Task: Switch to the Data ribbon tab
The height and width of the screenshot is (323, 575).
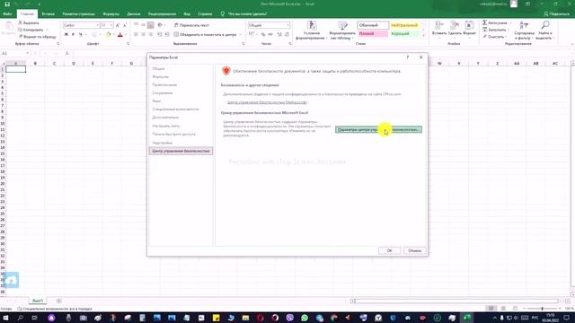Action: click(134, 14)
